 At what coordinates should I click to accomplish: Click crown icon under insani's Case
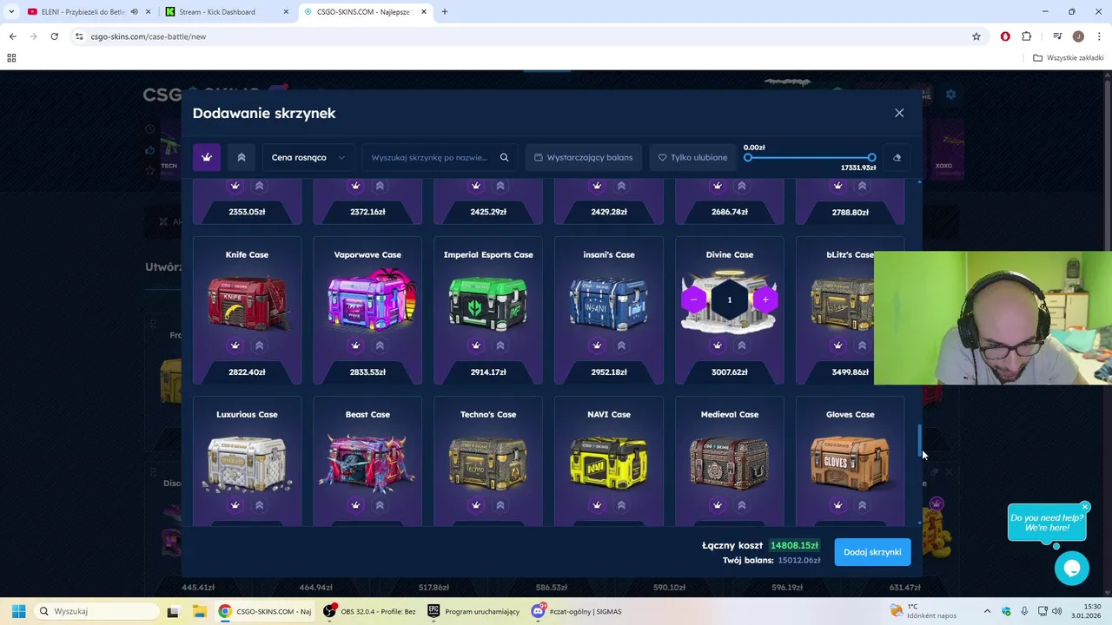(597, 345)
